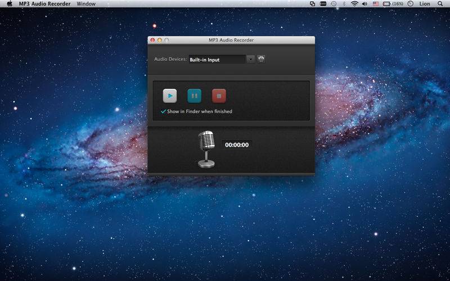Stop recording with the red button
The image size is (450, 281).
[219, 96]
